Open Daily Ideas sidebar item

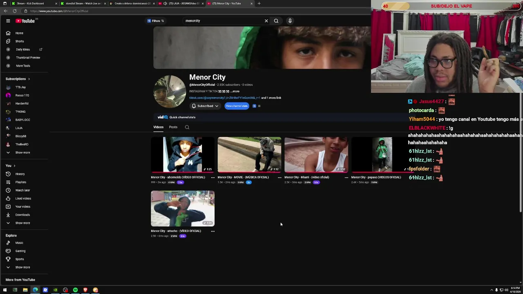(23, 49)
